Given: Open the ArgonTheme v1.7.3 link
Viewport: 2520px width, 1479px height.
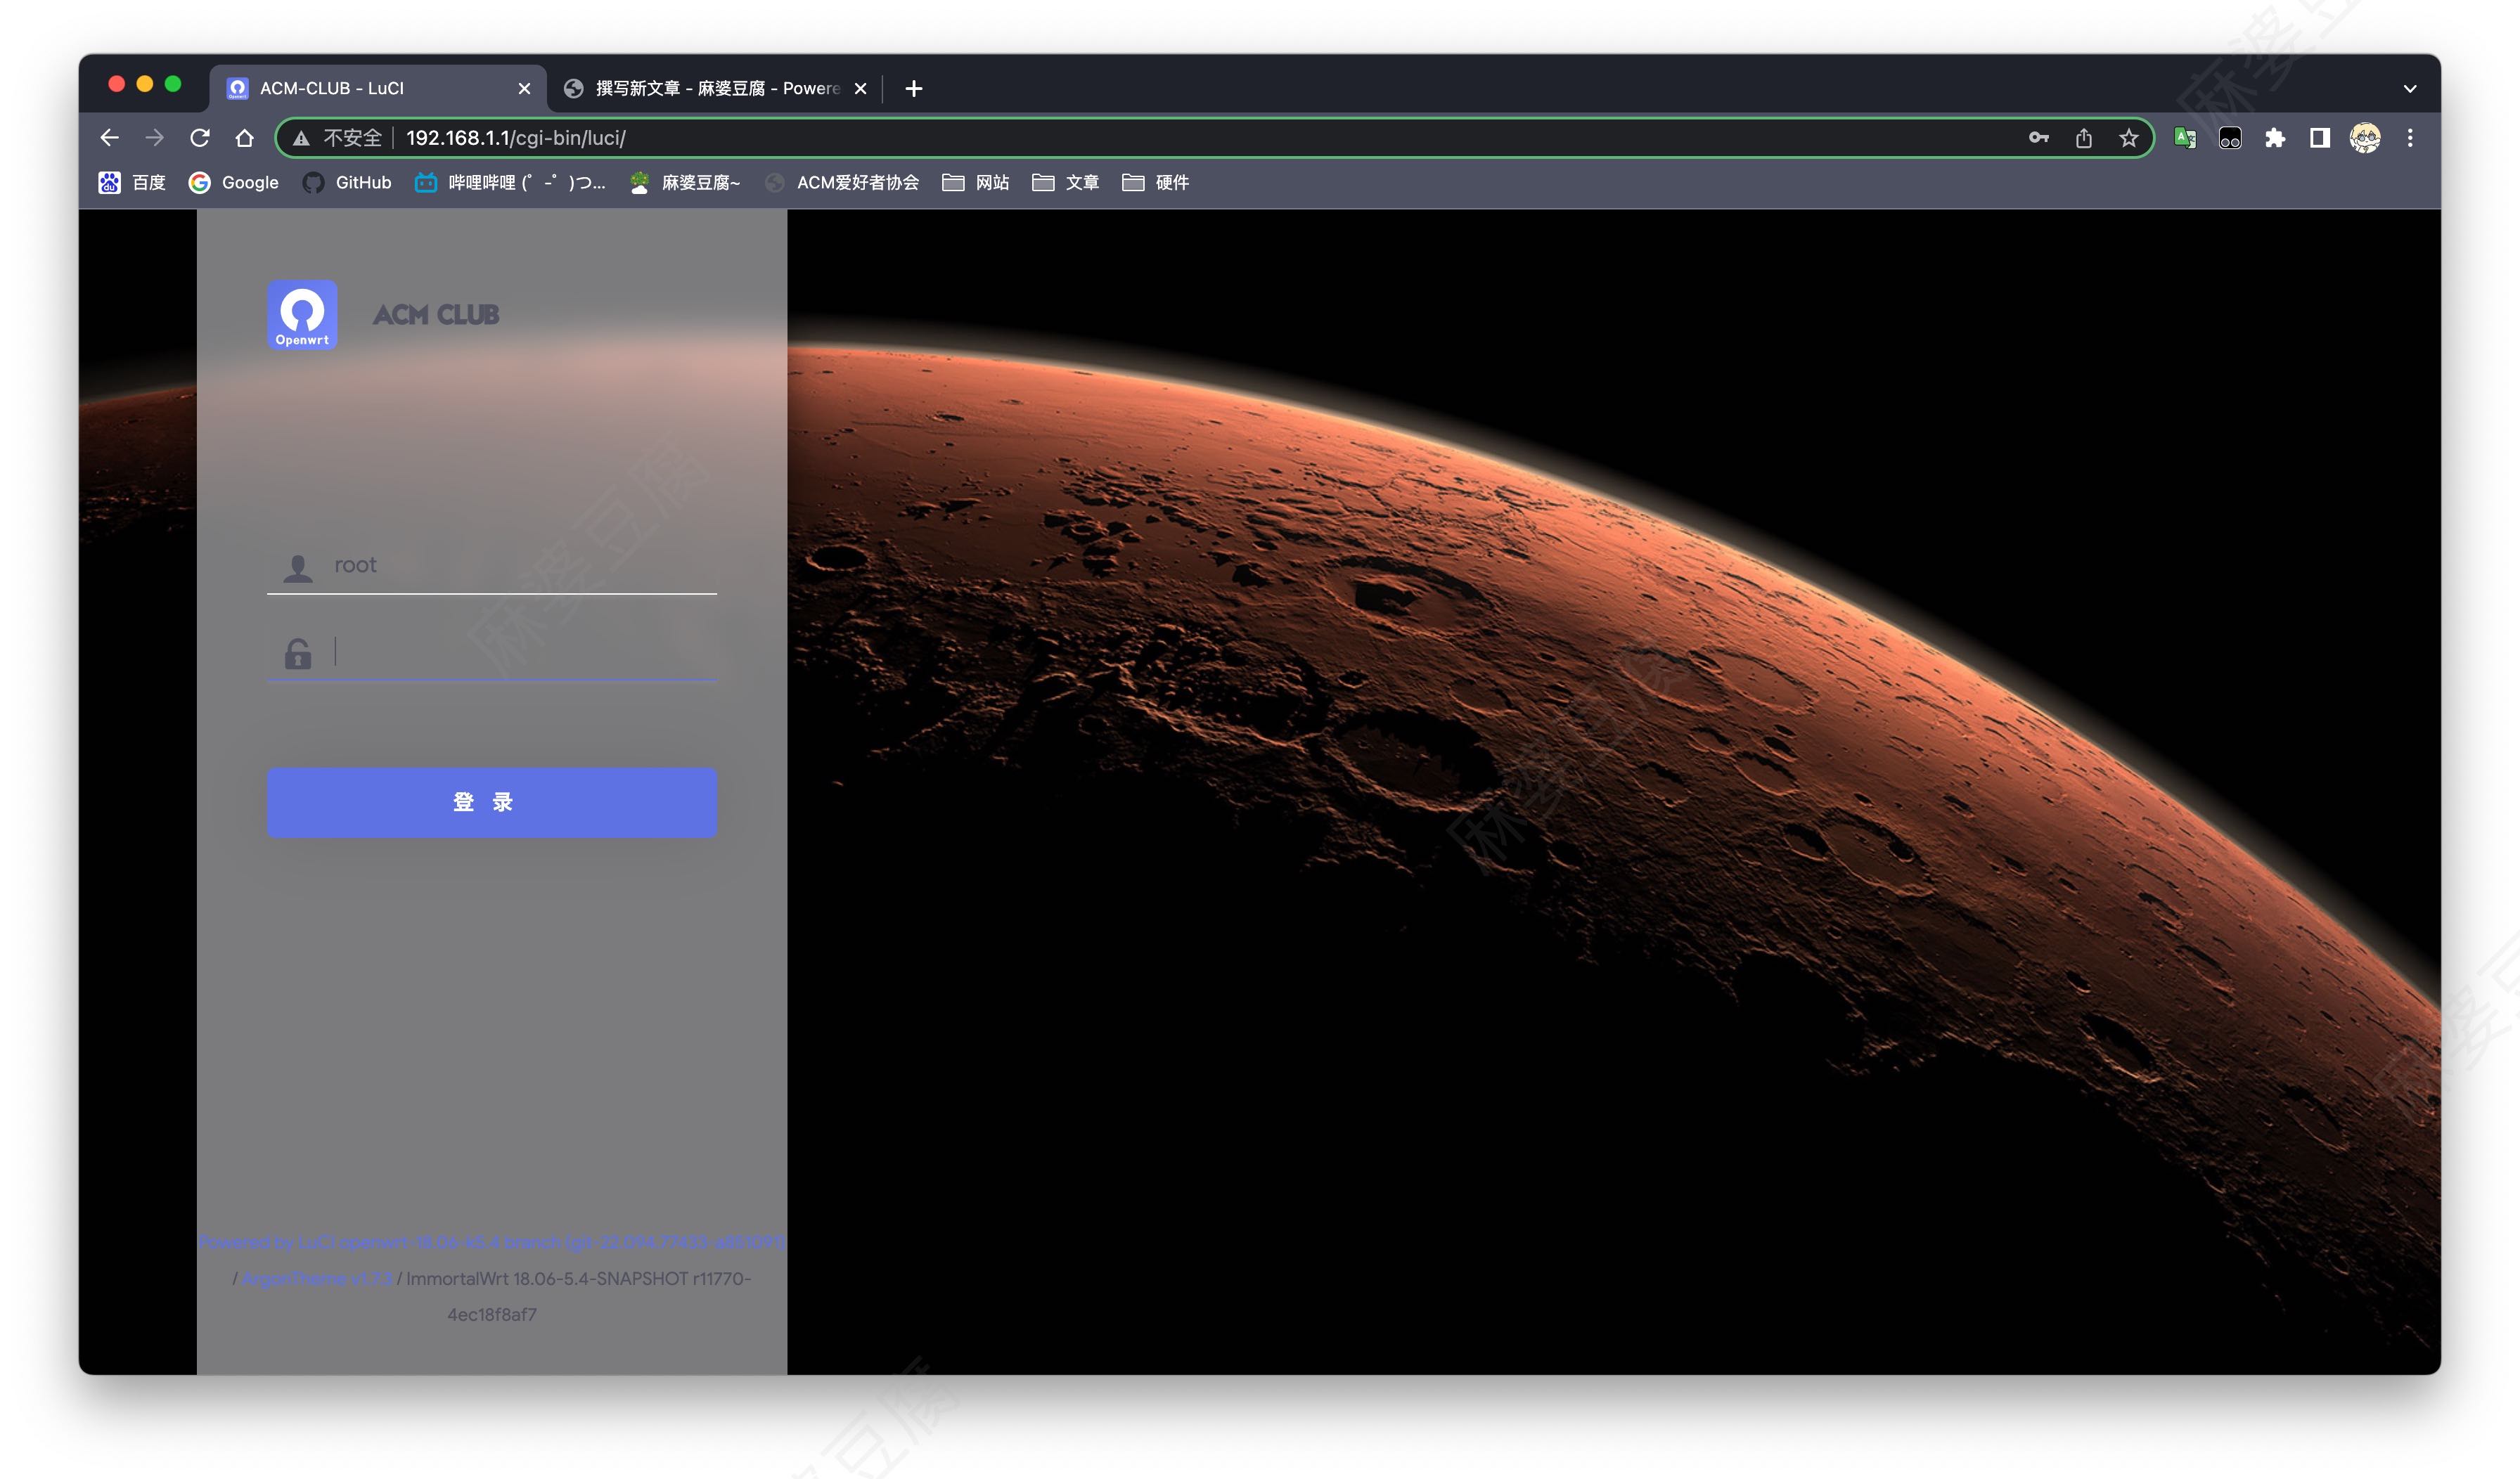Looking at the screenshot, I should pyautogui.click(x=318, y=1278).
